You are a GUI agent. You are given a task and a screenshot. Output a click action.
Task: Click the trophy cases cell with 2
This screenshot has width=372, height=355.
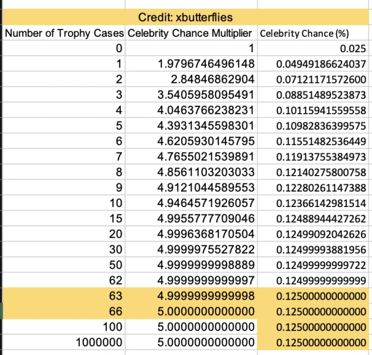(64, 79)
